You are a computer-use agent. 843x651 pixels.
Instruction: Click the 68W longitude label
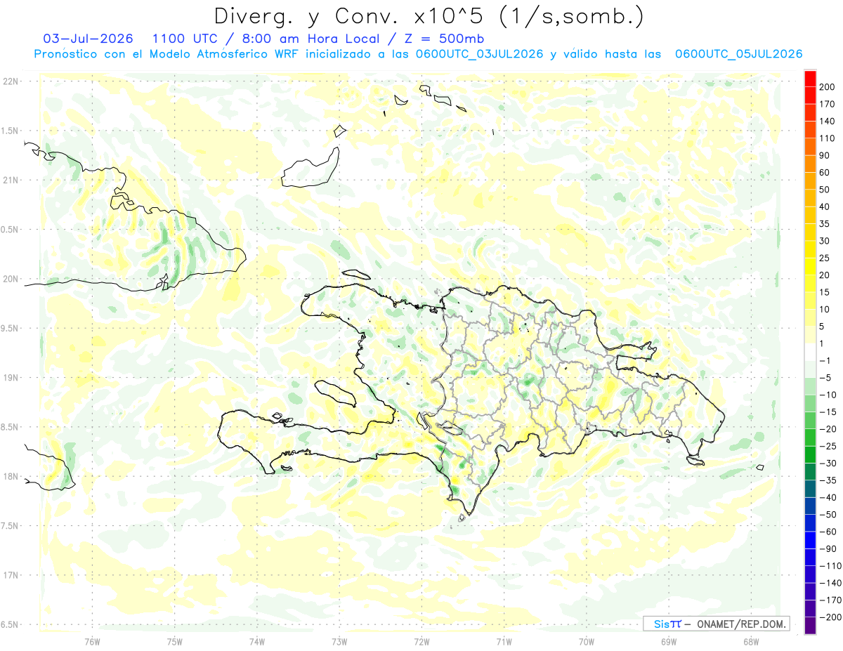[751, 641]
